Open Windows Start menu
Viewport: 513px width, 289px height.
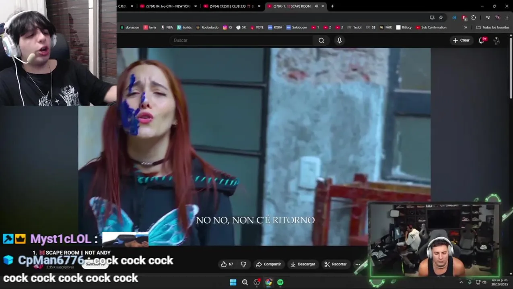pos(233,282)
